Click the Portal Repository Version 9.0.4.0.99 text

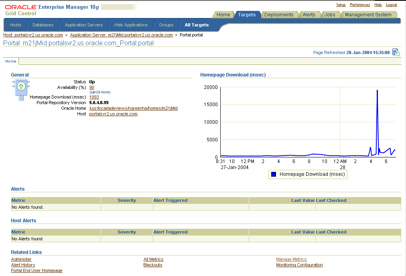click(99, 103)
